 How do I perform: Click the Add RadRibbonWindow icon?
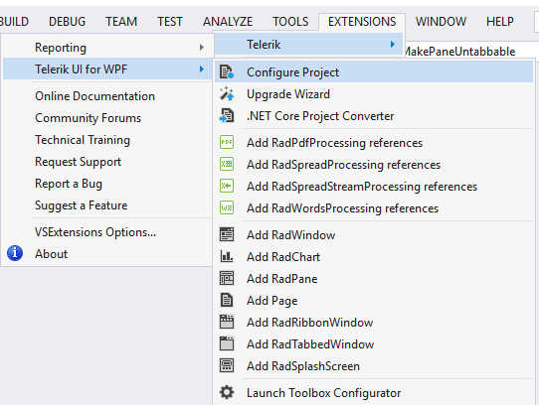pos(227,322)
